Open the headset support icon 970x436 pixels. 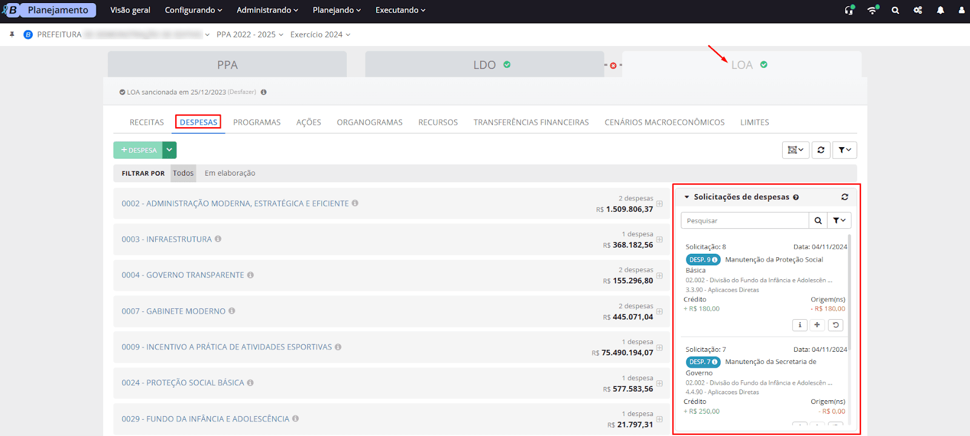(x=849, y=10)
